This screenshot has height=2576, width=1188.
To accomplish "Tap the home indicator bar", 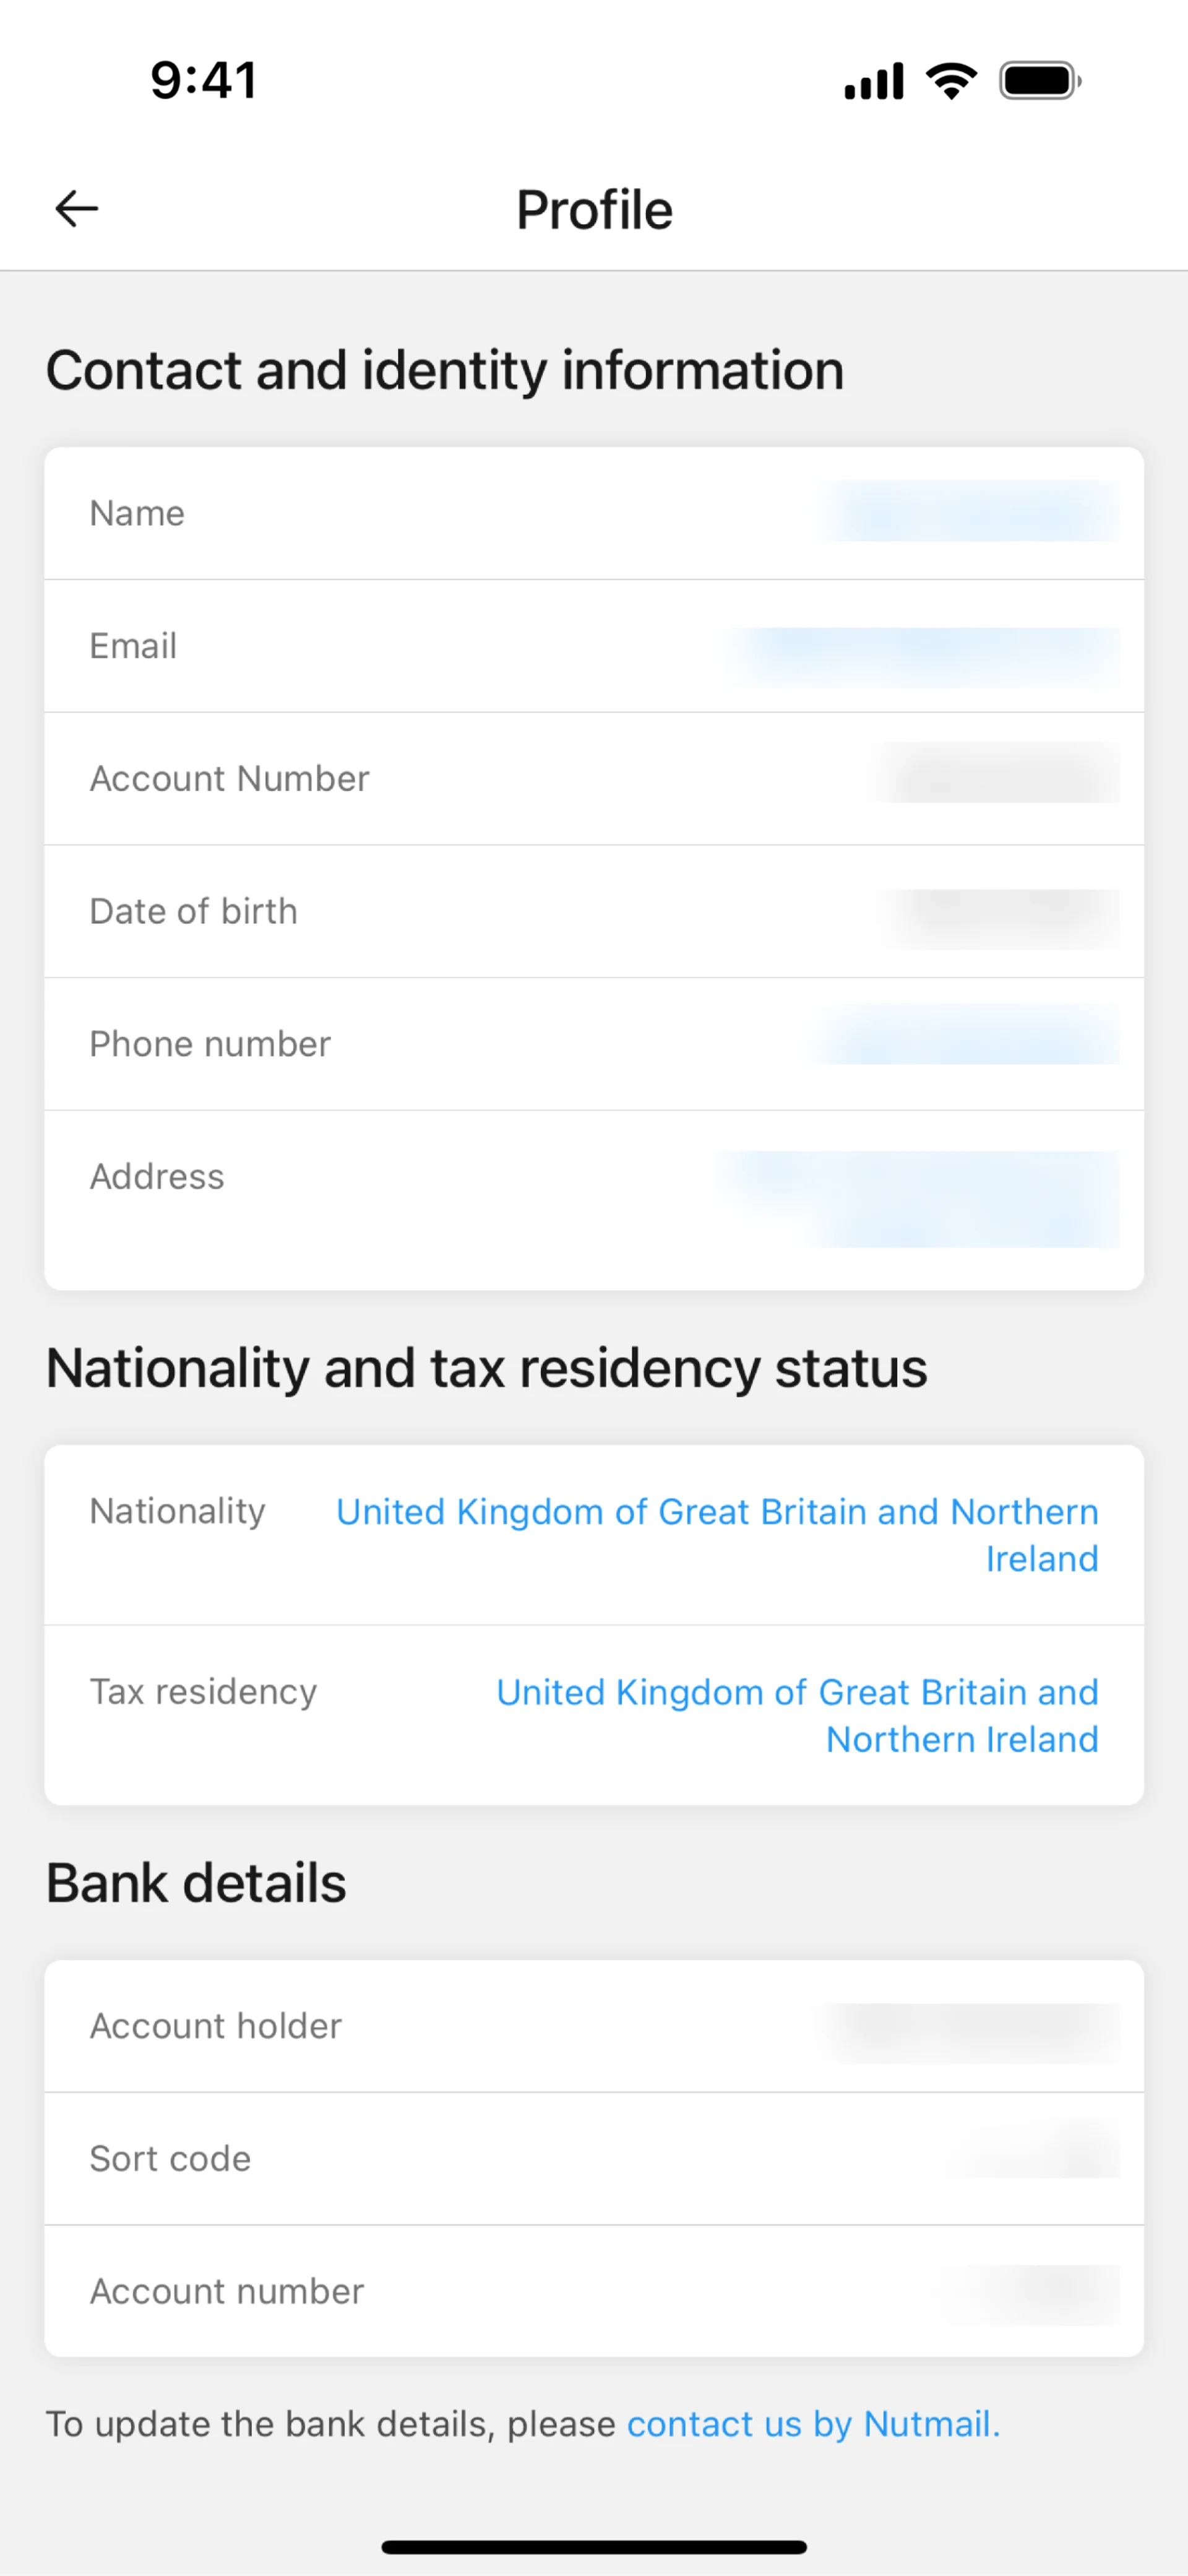I will tap(593, 2546).
